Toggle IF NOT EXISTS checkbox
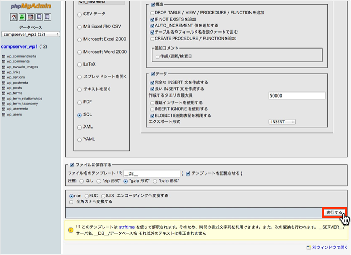 152,20
